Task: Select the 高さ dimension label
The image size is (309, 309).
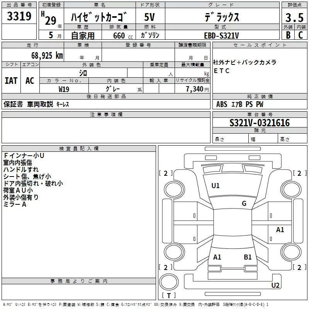Action: pyautogui.click(x=285, y=139)
